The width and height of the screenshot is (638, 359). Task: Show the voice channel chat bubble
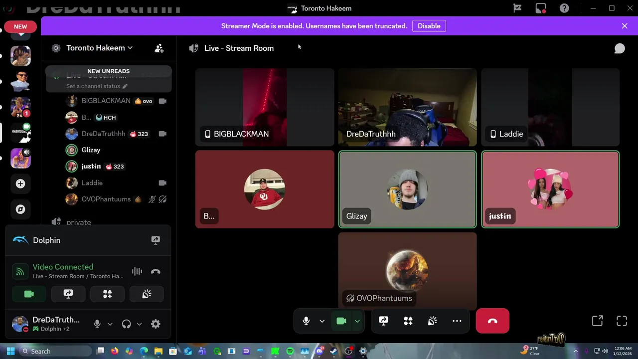[x=620, y=48]
